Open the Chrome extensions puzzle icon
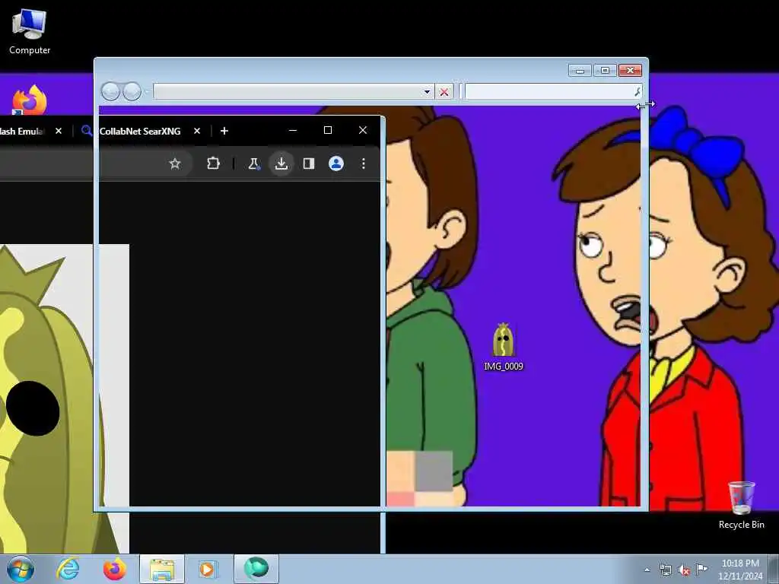Screen dimensions: 779x584 pyautogui.click(x=213, y=163)
